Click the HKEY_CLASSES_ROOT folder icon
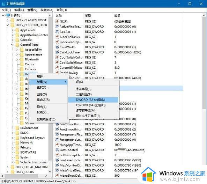 [x=13, y=20]
